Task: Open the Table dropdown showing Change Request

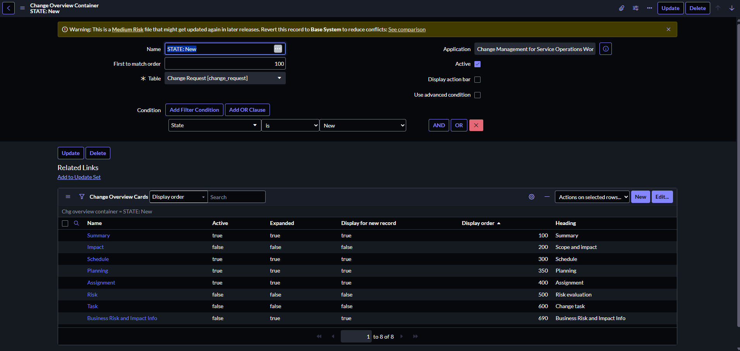Action: [225, 78]
